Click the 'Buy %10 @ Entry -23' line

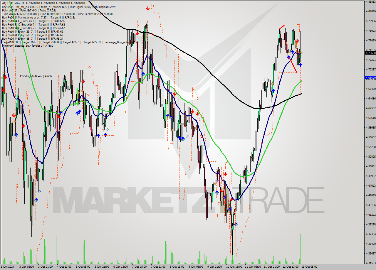pos(33,32)
